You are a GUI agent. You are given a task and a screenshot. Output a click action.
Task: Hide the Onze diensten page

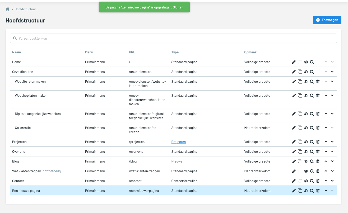point(306,72)
